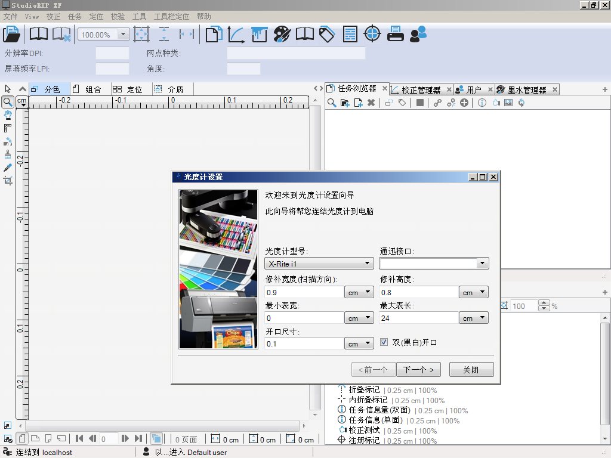Click the 分辨率 DPI input field
This screenshot has width=611, height=458.
point(112,53)
